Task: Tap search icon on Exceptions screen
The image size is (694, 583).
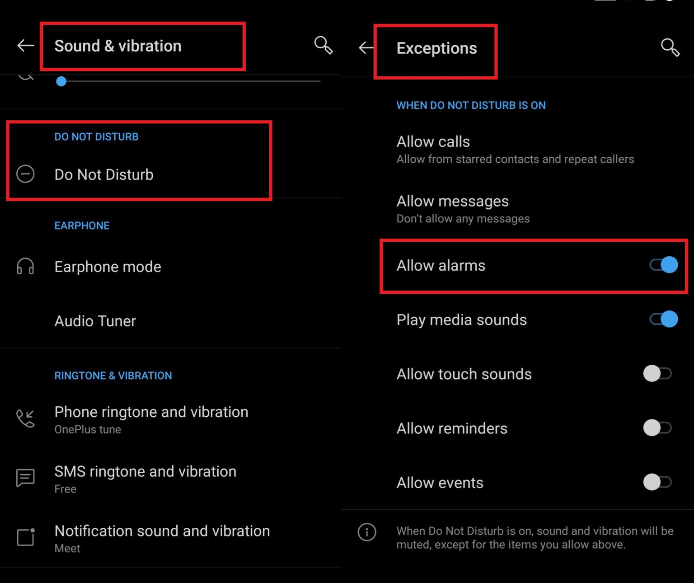Action: pos(670,47)
